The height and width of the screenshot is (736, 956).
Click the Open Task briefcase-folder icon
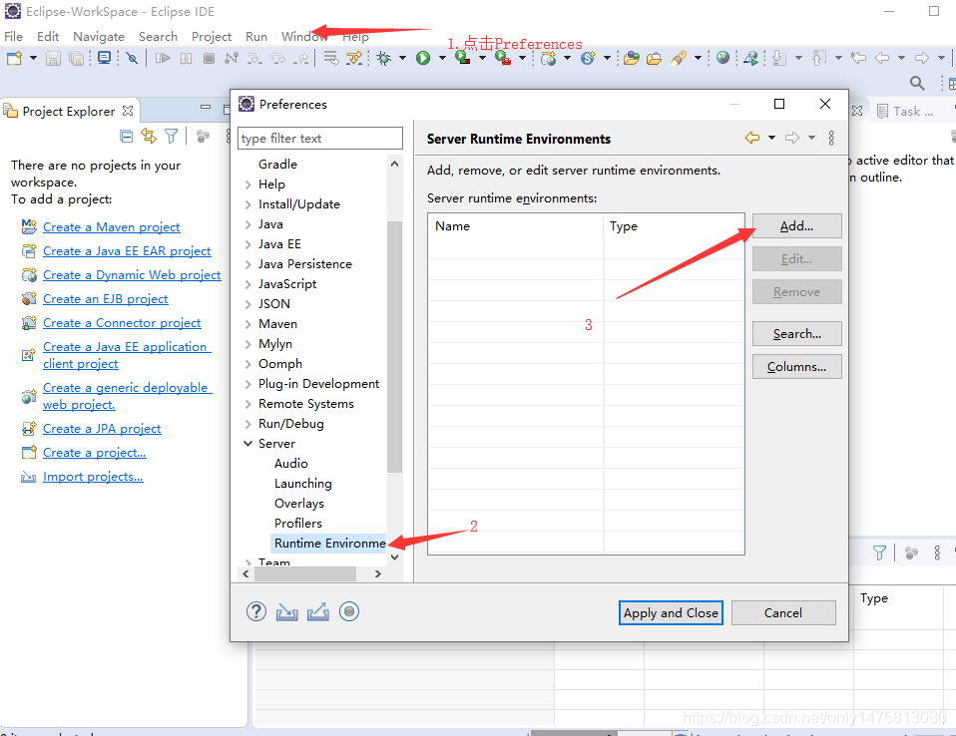point(655,59)
